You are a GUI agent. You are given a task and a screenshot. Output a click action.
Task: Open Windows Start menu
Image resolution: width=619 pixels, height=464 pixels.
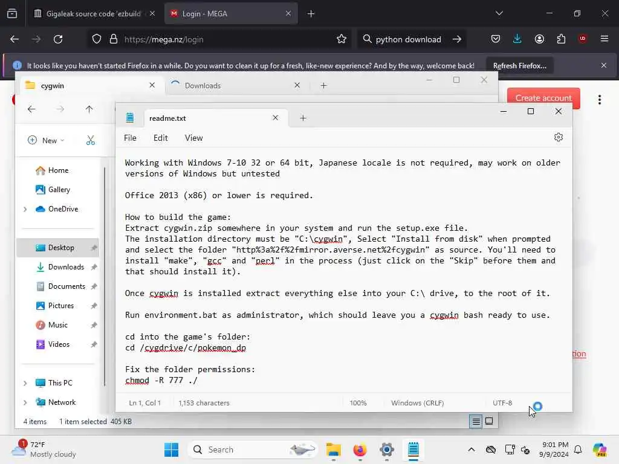coord(171,449)
